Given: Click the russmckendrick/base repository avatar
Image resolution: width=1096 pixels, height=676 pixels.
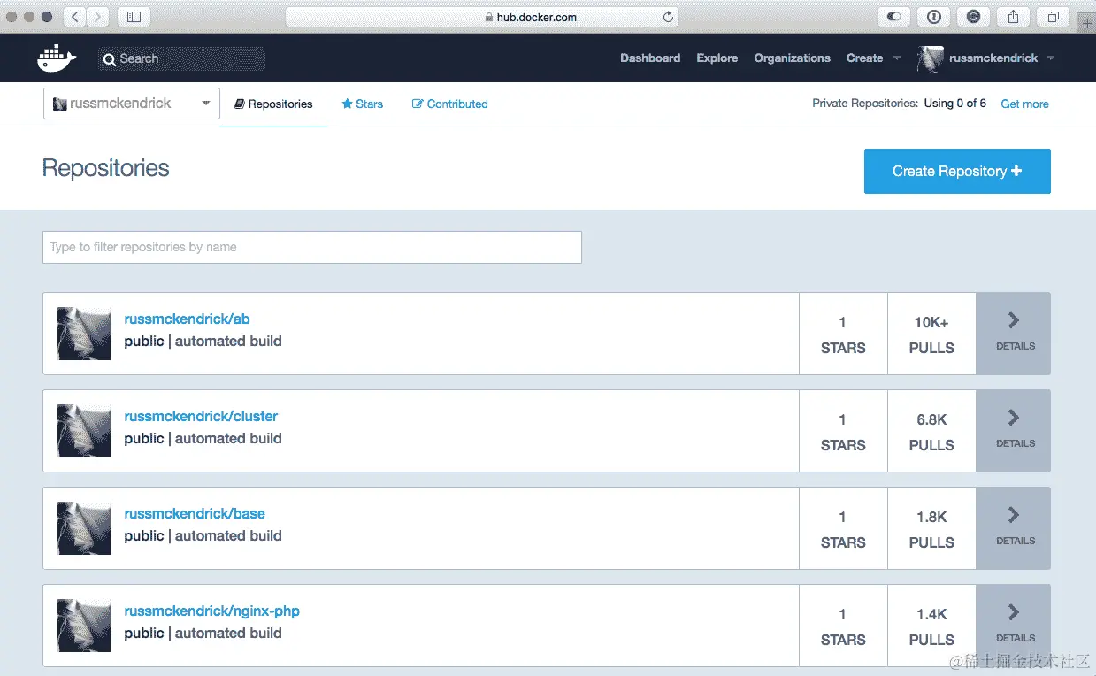Looking at the screenshot, I should tap(84, 528).
